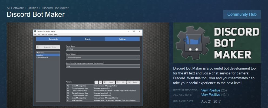The width and height of the screenshot is (268, 108).
Task: Click the Discord Bot Maker breadcrumb link
Action: click(55, 8)
